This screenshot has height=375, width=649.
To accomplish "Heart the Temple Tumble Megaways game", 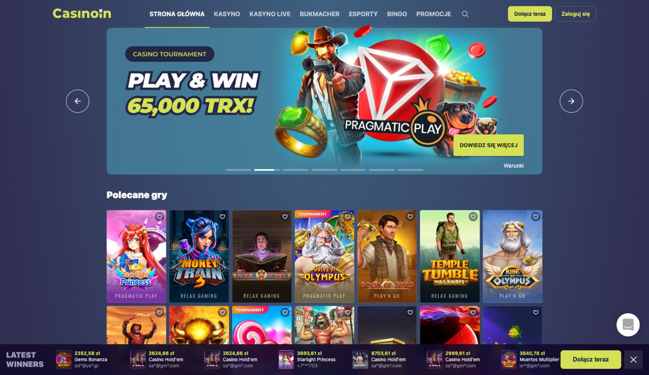I will tap(473, 217).
